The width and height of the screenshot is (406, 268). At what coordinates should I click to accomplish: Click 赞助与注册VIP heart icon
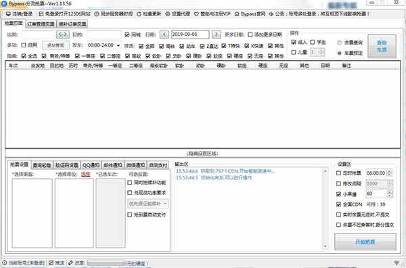[x=196, y=14]
